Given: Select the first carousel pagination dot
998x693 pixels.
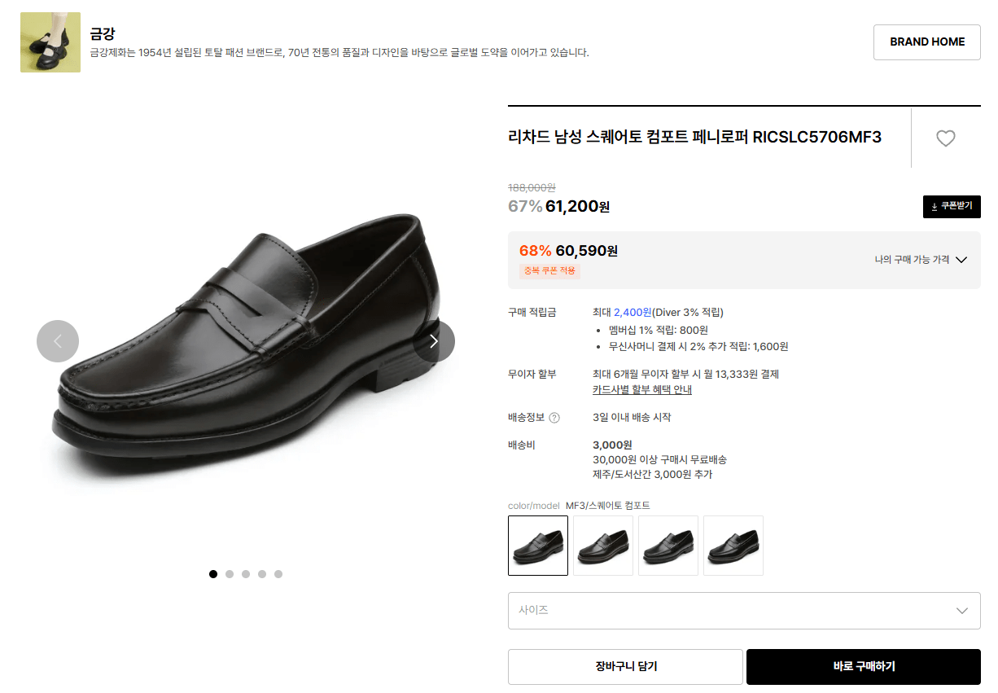Looking at the screenshot, I should click(212, 573).
